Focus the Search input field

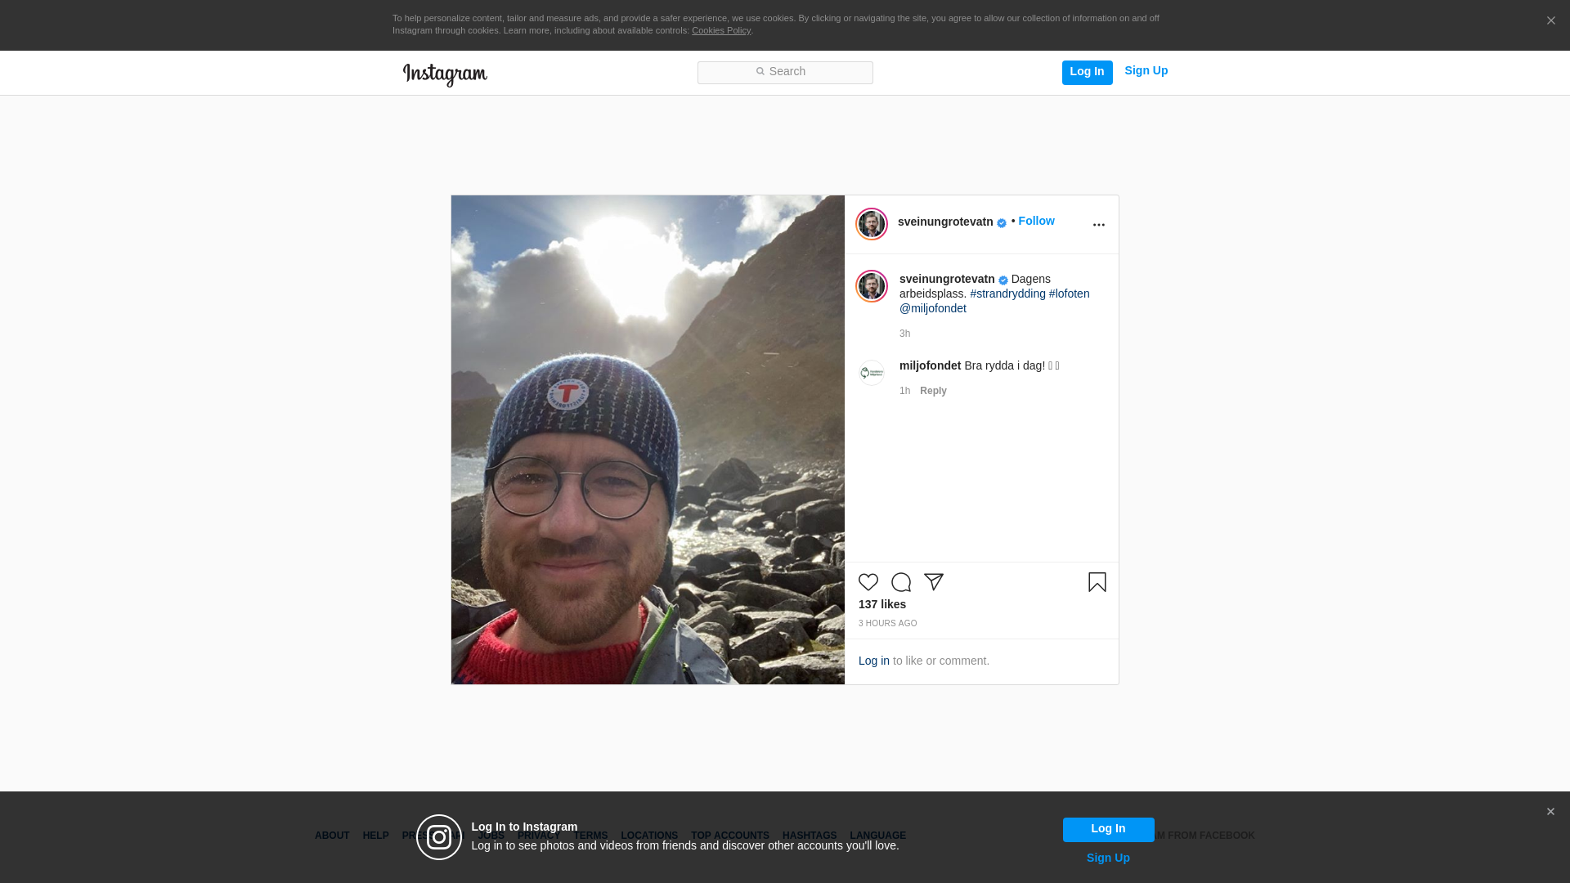[785, 73]
